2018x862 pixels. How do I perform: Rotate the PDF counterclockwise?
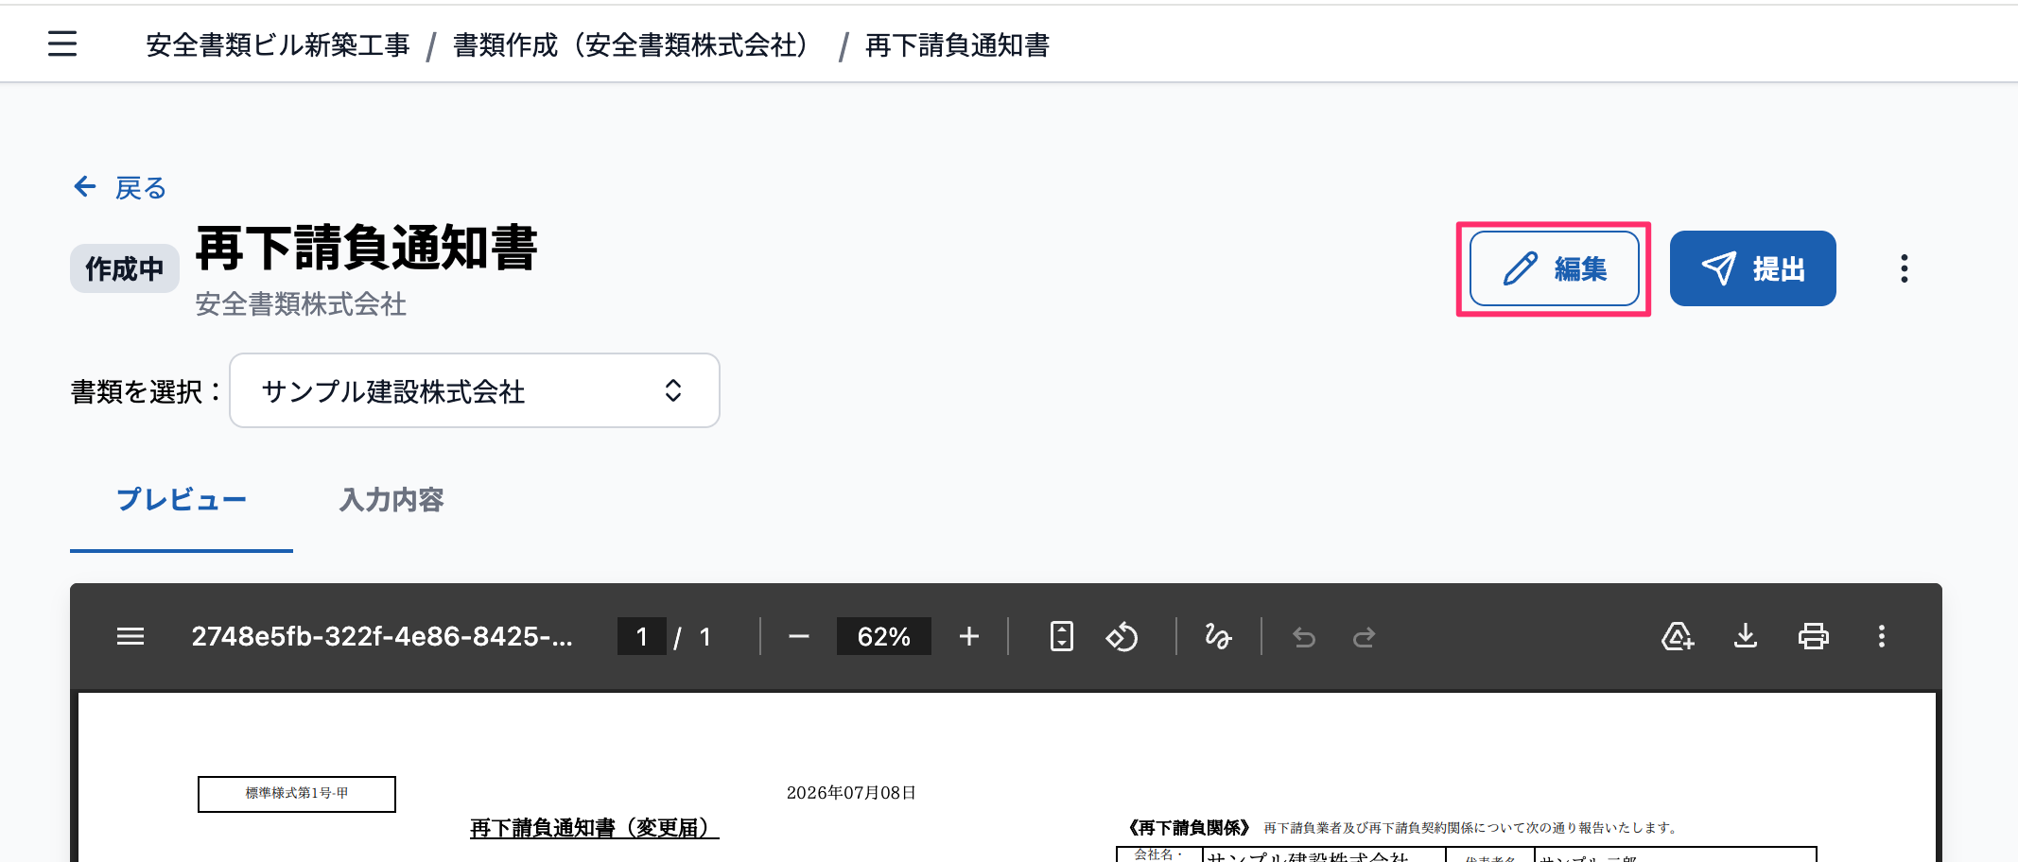1122,637
